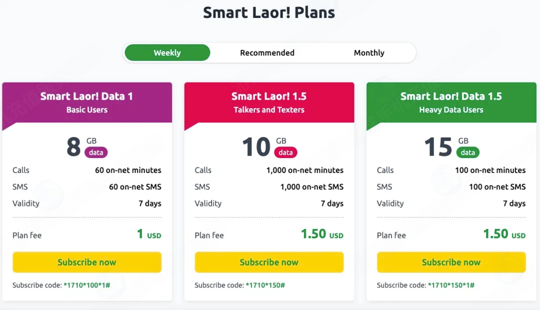Click the purple data badge beside 8 GB

tap(96, 152)
